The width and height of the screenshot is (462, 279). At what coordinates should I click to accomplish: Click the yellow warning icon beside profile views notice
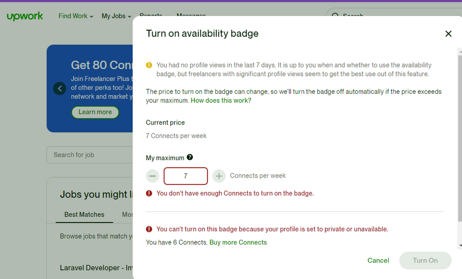tap(149, 65)
